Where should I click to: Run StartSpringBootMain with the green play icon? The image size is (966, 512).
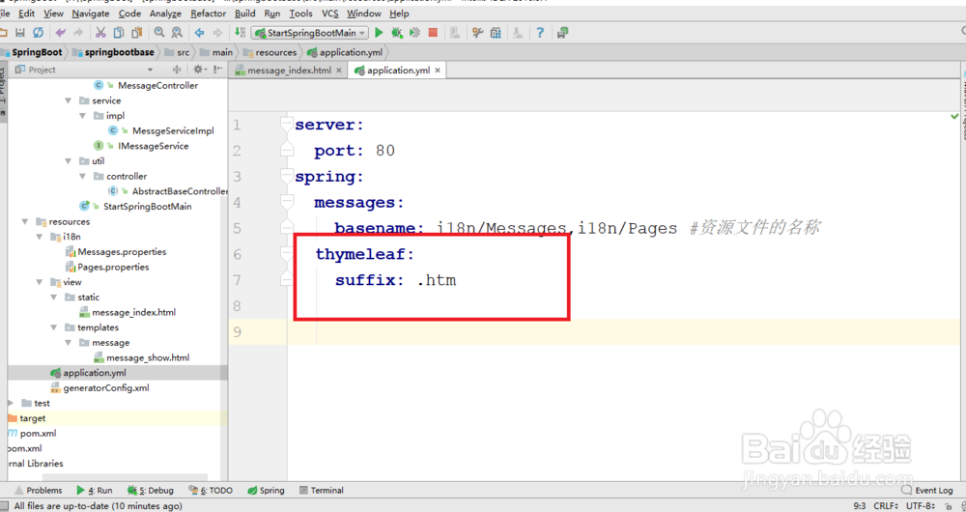[x=379, y=33]
